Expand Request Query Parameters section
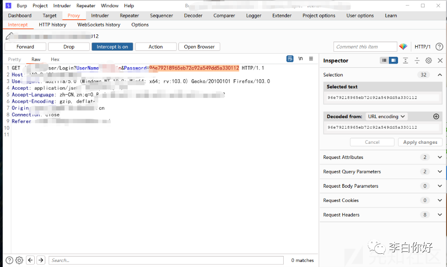 coord(440,171)
